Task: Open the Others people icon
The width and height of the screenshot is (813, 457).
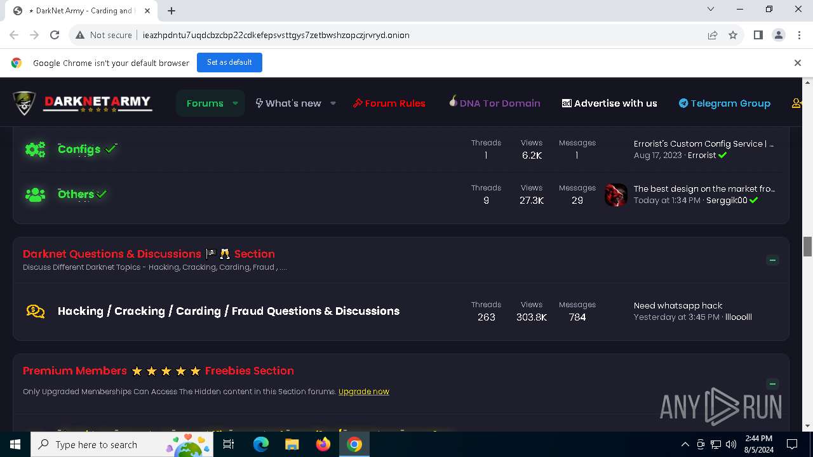Action: click(35, 194)
